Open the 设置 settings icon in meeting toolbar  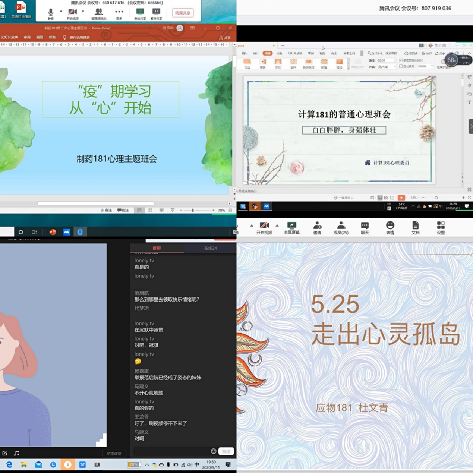pos(441,227)
